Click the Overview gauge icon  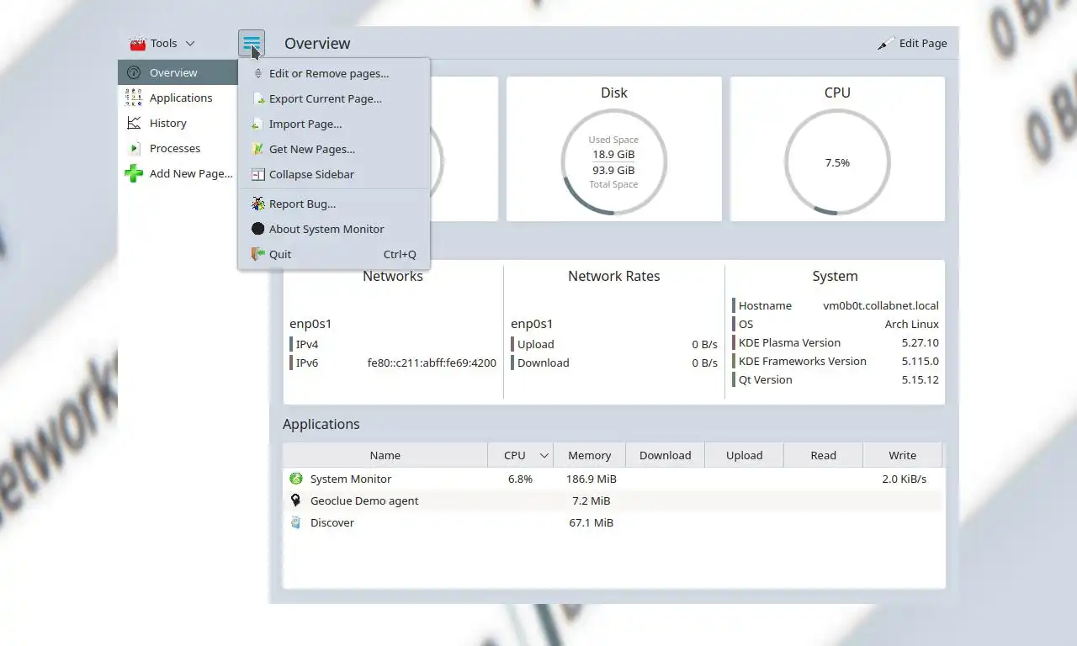[x=134, y=72]
